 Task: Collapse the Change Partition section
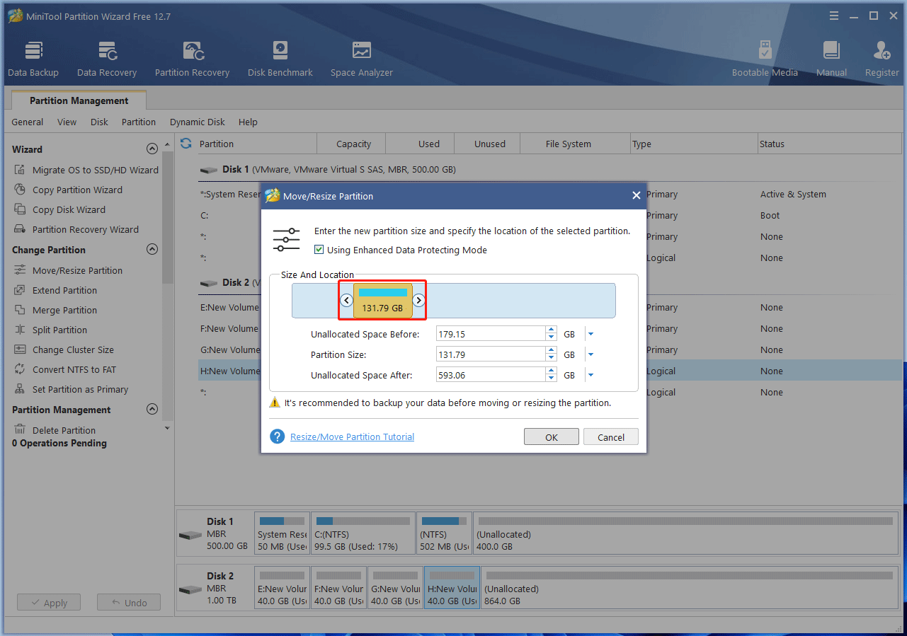coord(152,249)
